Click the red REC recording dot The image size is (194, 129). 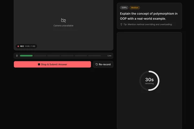coord(18,46)
